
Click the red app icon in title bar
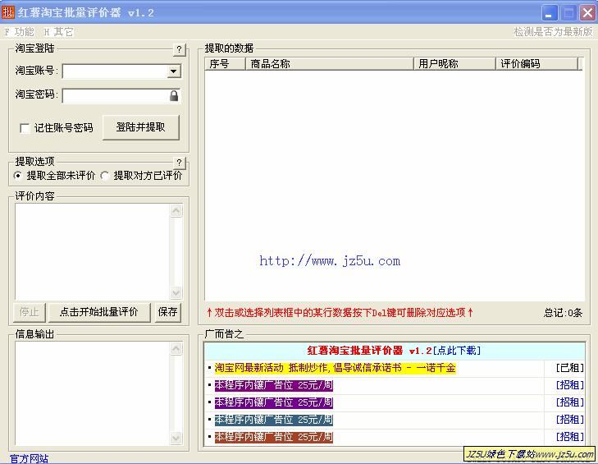(7, 12)
